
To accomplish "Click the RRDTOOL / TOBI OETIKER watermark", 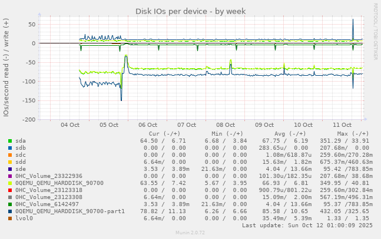I will pyautogui.click(x=376, y=31).
